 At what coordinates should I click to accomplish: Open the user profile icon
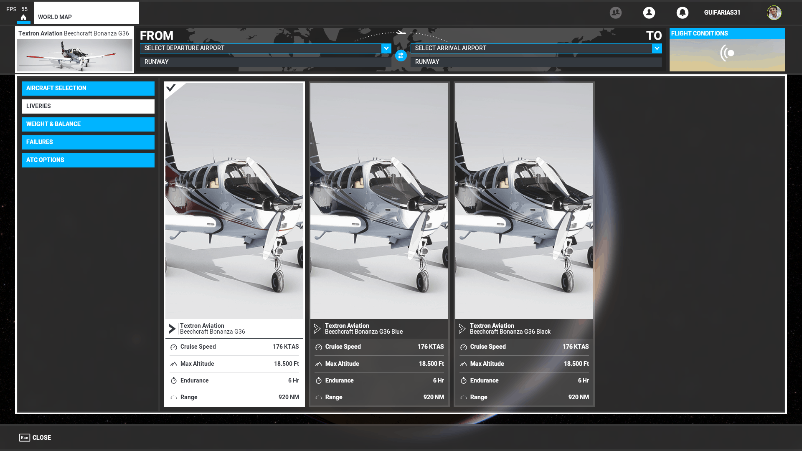[649, 13]
